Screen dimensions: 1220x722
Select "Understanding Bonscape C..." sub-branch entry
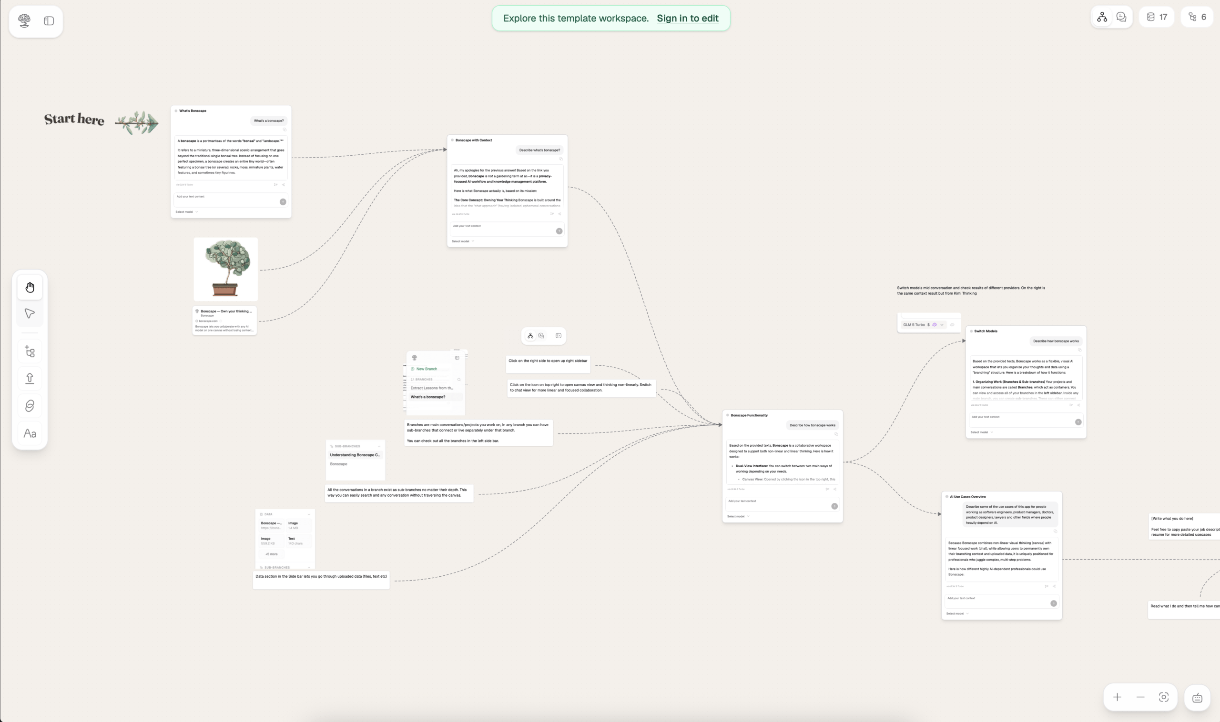coord(355,455)
